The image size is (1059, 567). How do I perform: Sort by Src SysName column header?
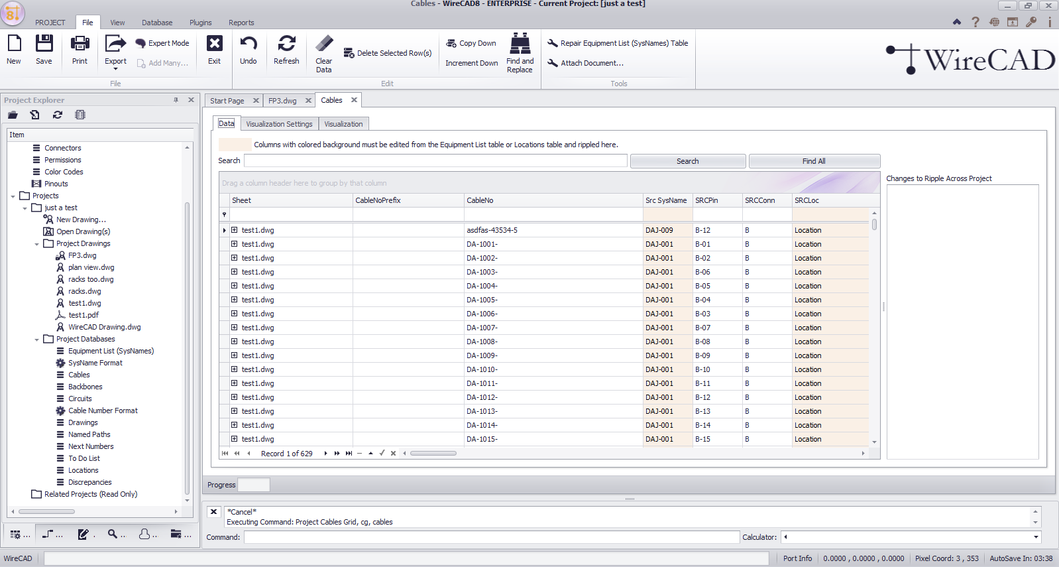(x=667, y=200)
